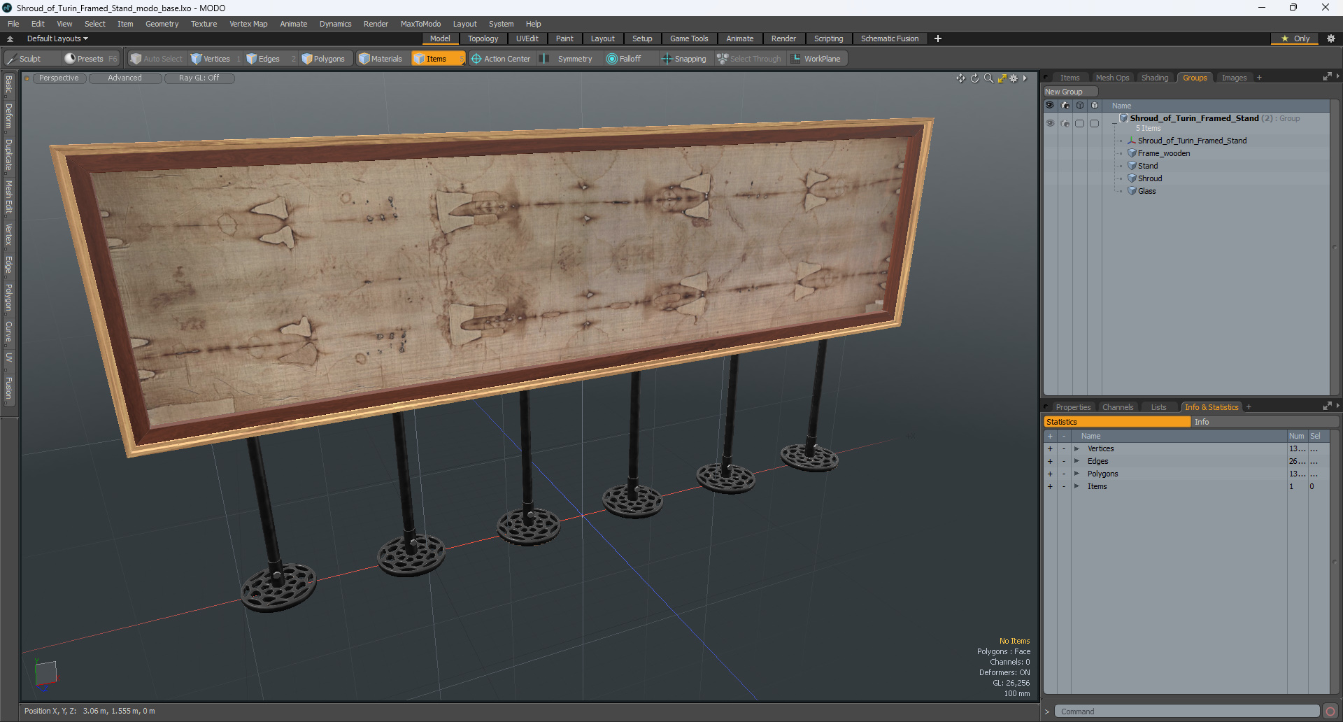
Task: Click the viewport rotate icon
Action: point(975,78)
